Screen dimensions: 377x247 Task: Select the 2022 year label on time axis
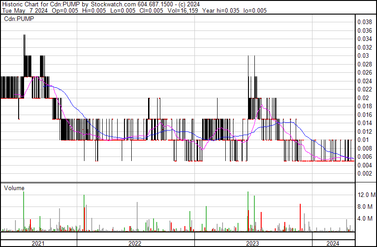[135, 243]
